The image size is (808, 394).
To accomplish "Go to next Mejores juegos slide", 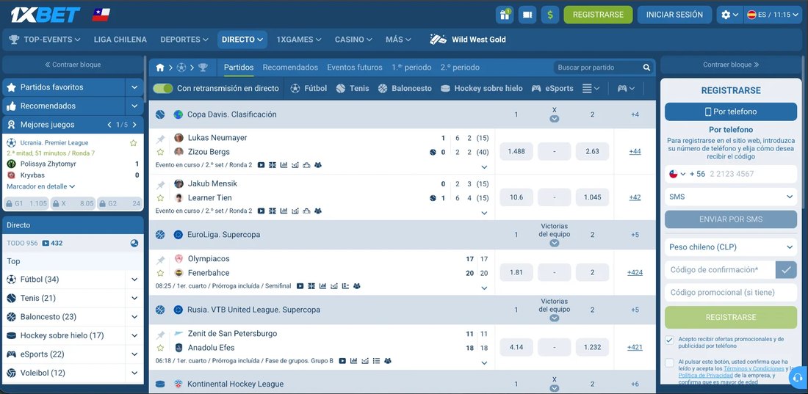I will click(x=134, y=125).
